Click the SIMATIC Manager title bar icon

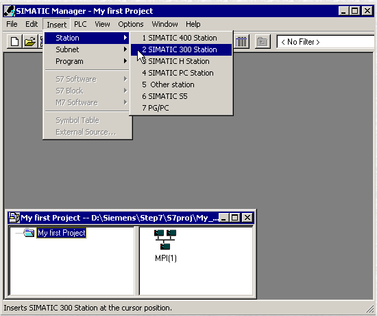tap(10, 11)
